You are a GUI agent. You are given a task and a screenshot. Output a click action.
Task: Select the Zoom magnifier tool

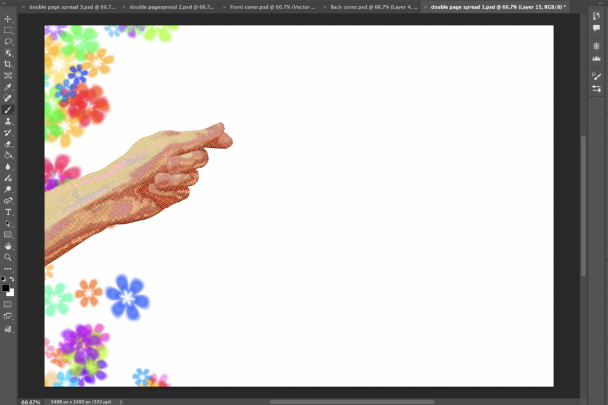click(8, 257)
